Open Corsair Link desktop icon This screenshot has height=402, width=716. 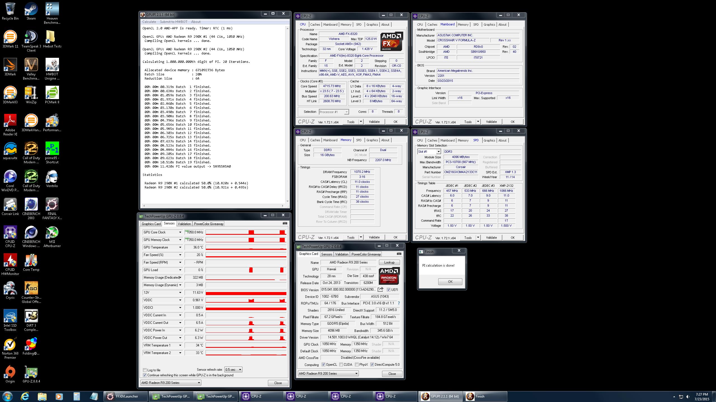click(x=10, y=207)
